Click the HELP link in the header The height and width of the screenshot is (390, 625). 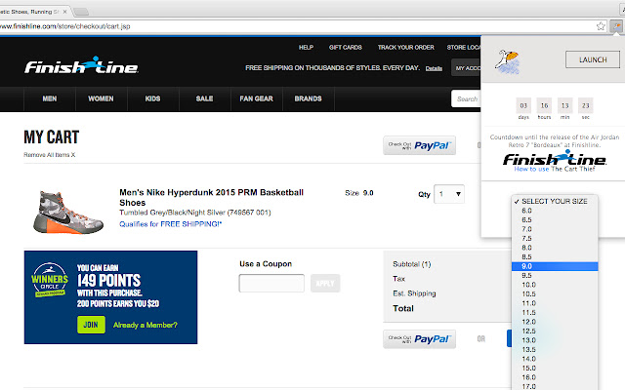tap(306, 48)
